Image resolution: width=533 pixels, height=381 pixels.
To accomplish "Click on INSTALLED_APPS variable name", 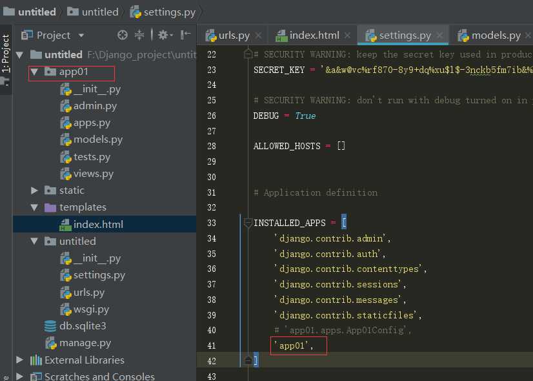I will tap(290, 223).
